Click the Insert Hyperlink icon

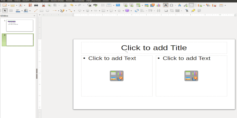coord(186,5)
